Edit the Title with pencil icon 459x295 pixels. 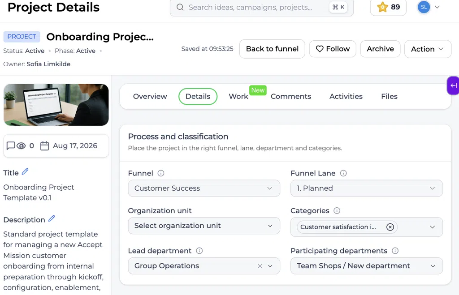pos(25,171)
